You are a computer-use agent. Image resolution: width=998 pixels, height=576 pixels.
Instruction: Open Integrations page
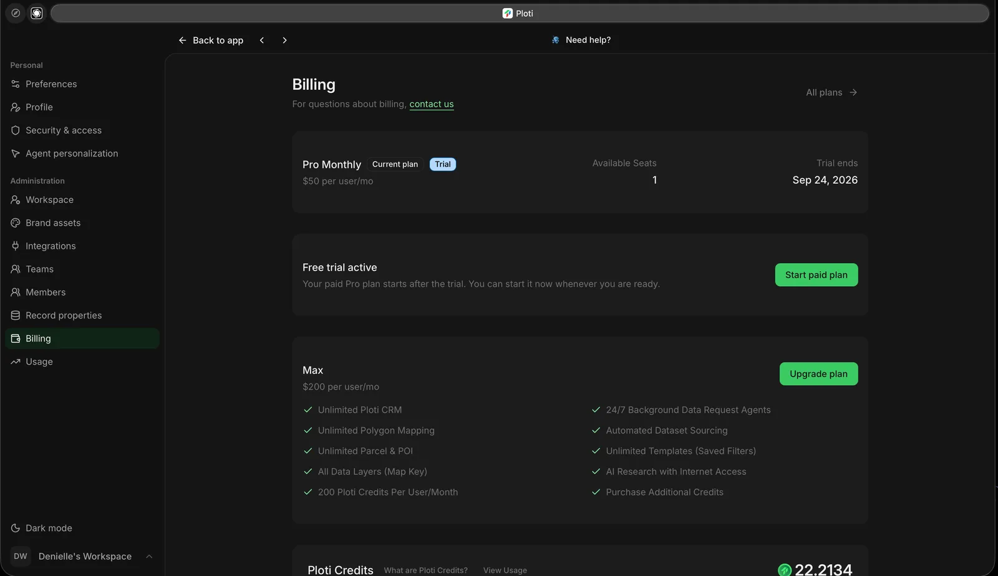pyautogui.click(x=82, y=246)
